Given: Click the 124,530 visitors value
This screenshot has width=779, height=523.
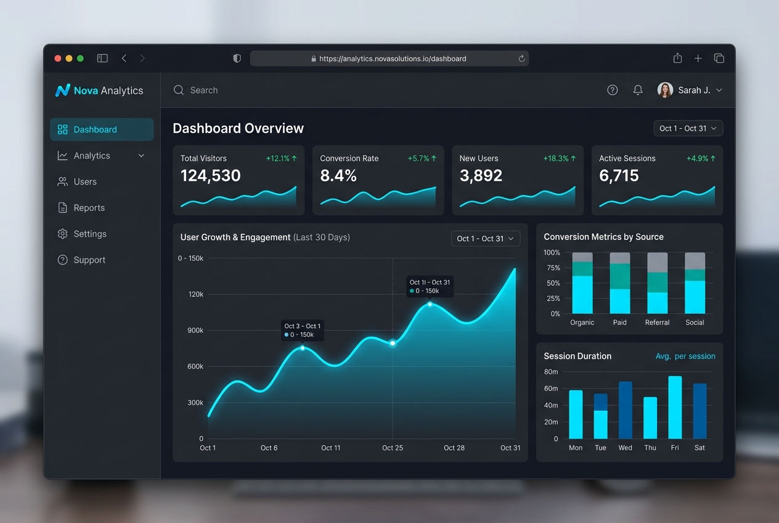Looking at the screenshot, I should (x=211, y=176).
